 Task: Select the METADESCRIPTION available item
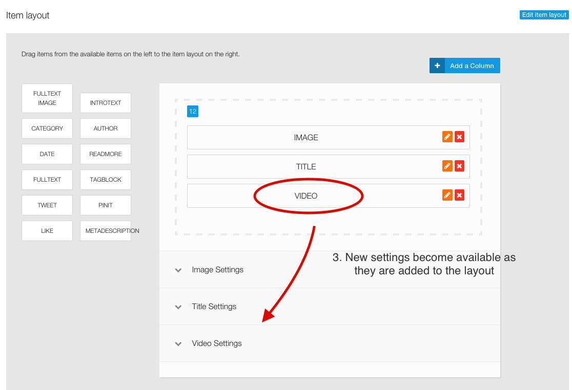coord(106,231)
